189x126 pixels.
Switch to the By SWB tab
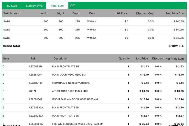click(12, 6)
